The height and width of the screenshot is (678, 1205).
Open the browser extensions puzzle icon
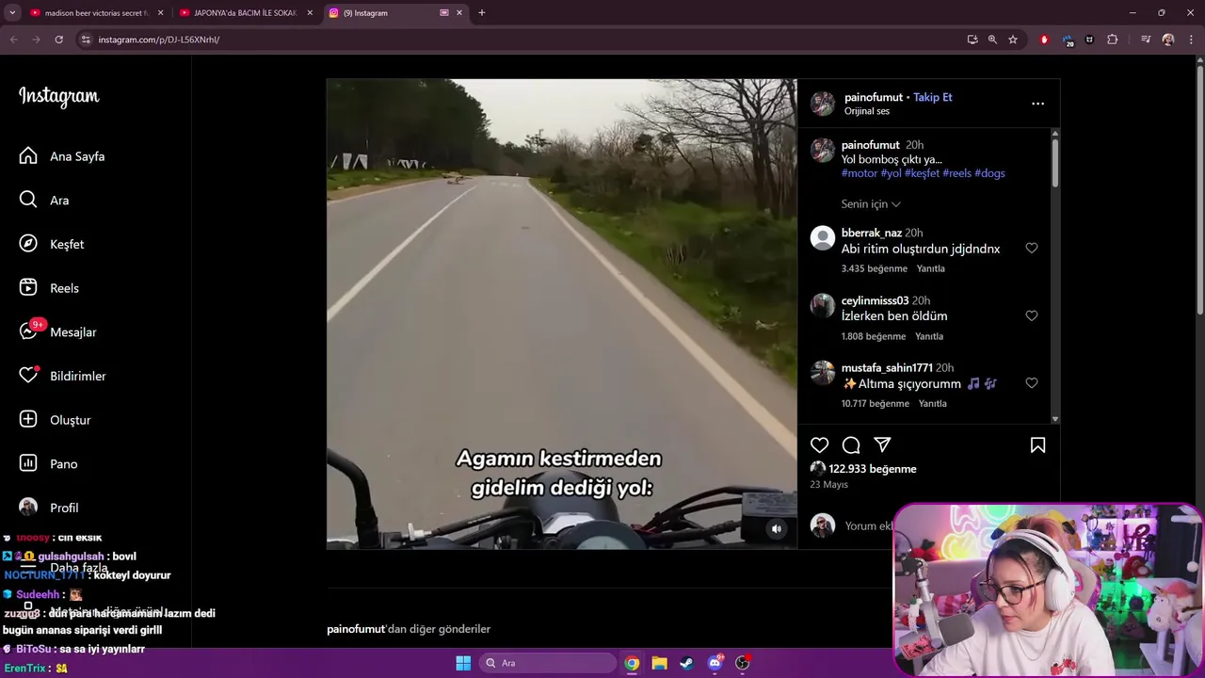tap(1113, 40)
